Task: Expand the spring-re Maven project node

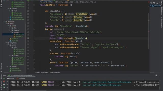Action: (x=150, y=6)
